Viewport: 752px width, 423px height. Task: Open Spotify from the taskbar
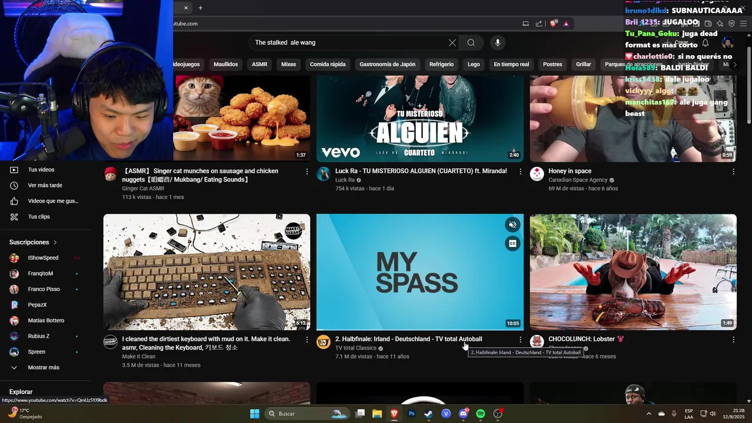pyautogui.click(x=481, y=414)
